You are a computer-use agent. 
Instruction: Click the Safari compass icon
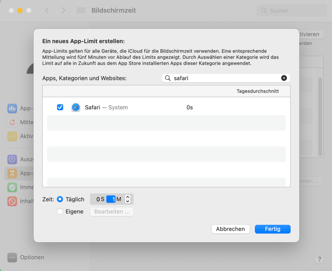[76, 107]
